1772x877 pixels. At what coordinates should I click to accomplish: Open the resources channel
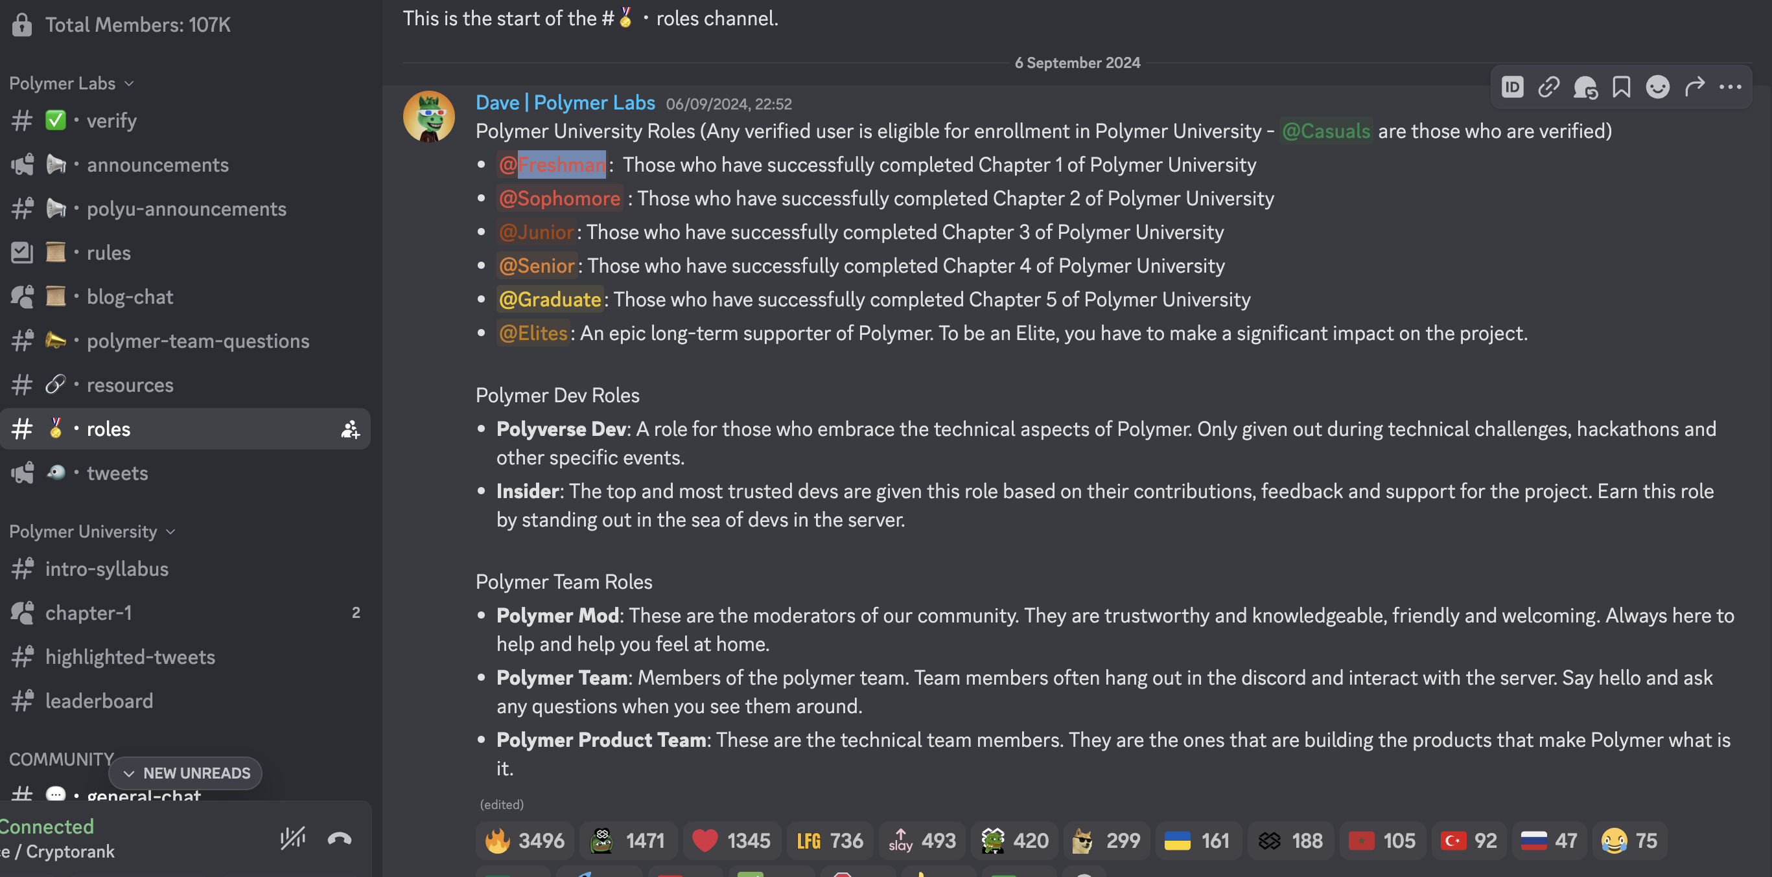(185, 385)
